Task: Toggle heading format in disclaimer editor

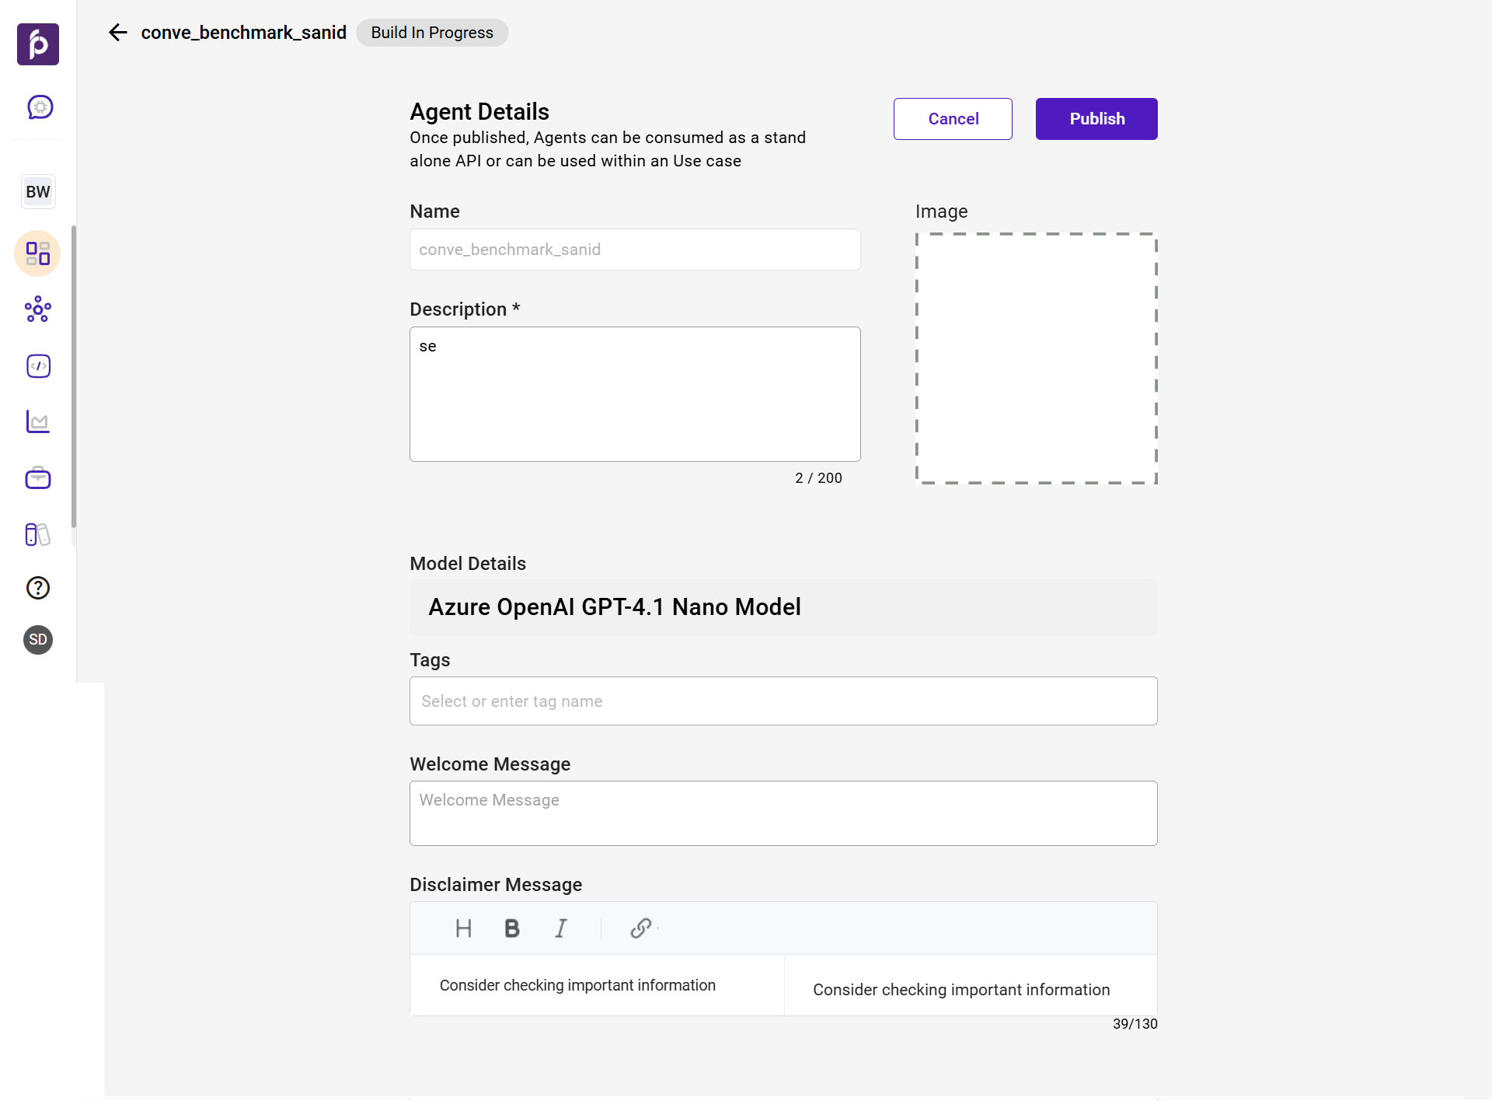Action: [x=463, y=928]
